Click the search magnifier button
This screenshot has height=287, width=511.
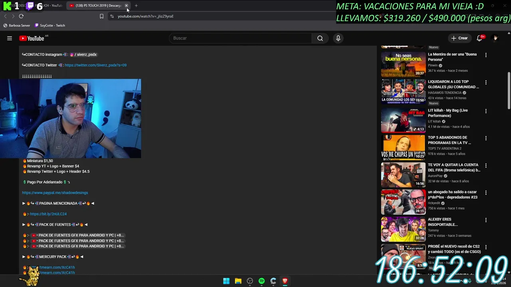[x=320, y=38]
